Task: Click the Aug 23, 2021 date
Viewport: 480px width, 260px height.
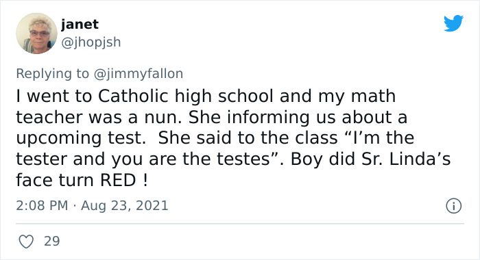Action: pyautogui.click(x=125, y=205)
